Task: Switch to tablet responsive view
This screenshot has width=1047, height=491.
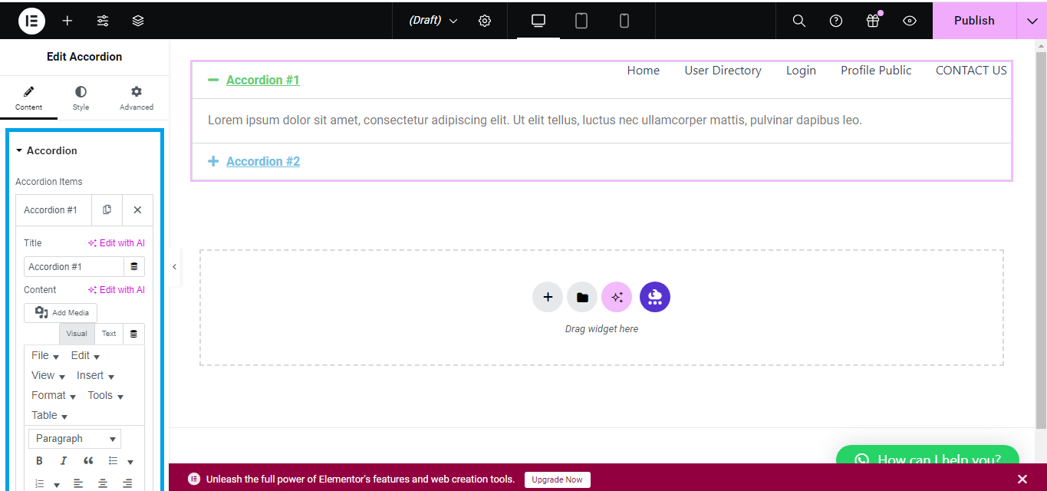Action: click(x=581, y=21)
